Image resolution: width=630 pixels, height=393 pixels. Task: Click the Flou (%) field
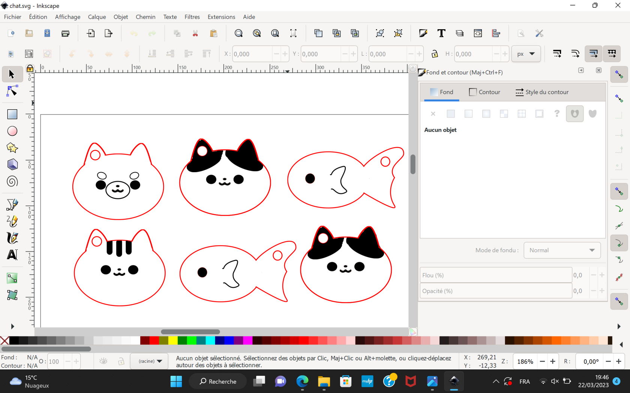[x=496, y=275]
